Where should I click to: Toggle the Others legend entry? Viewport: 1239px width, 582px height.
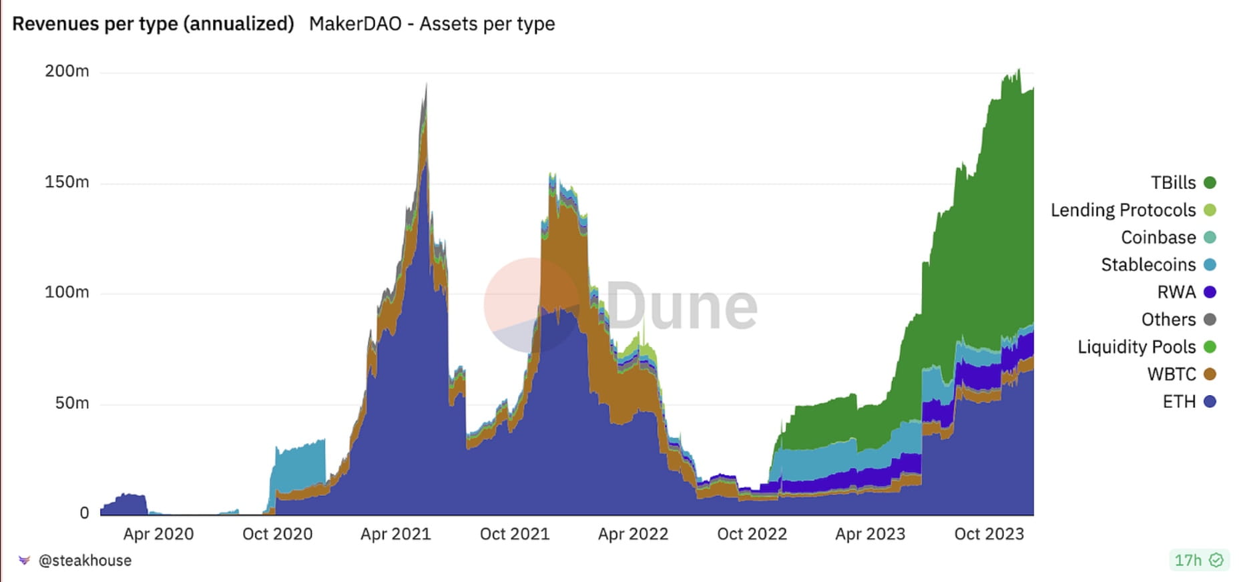pos(1178,319)
